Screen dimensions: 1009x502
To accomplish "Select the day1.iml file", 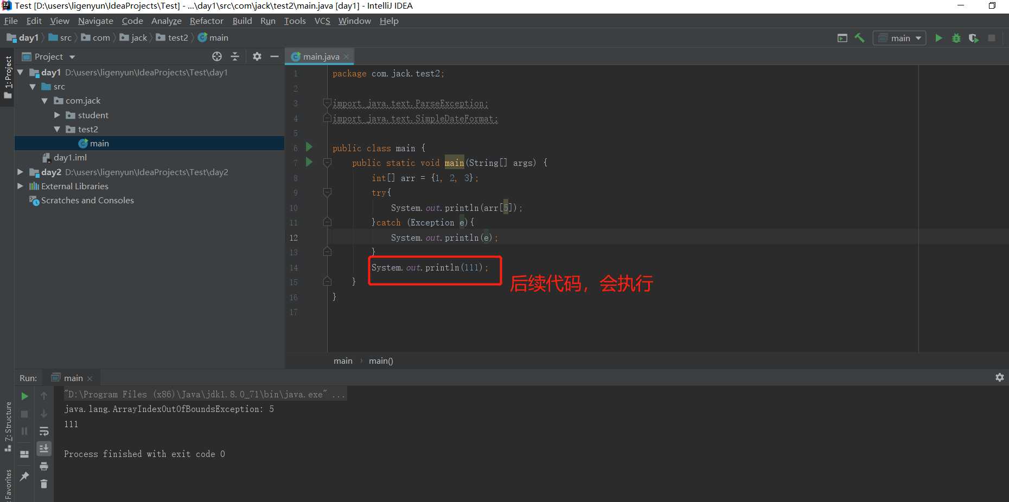I will (70, 157).
